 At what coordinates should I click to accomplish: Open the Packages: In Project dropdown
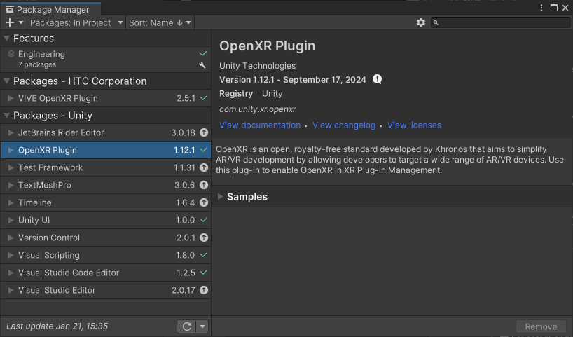click(x=76, y=22)
